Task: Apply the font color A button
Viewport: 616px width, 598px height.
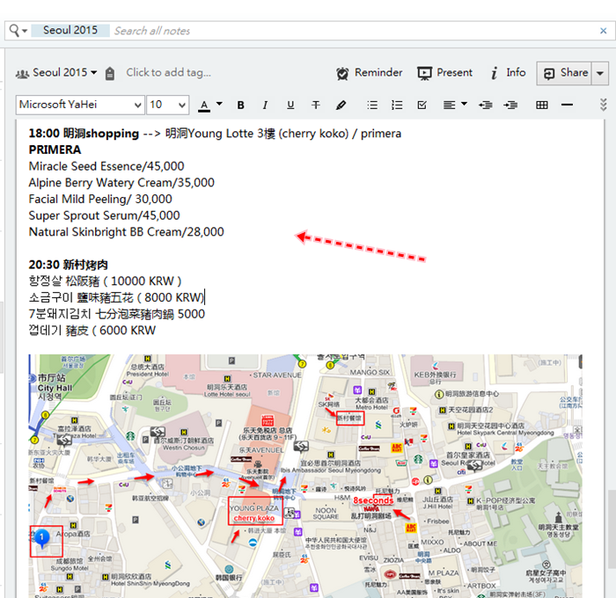Action: point(204,106)
